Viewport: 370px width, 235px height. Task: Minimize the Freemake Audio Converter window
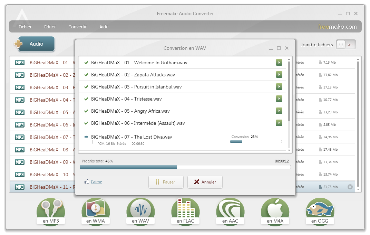click(x=340, y=14)
